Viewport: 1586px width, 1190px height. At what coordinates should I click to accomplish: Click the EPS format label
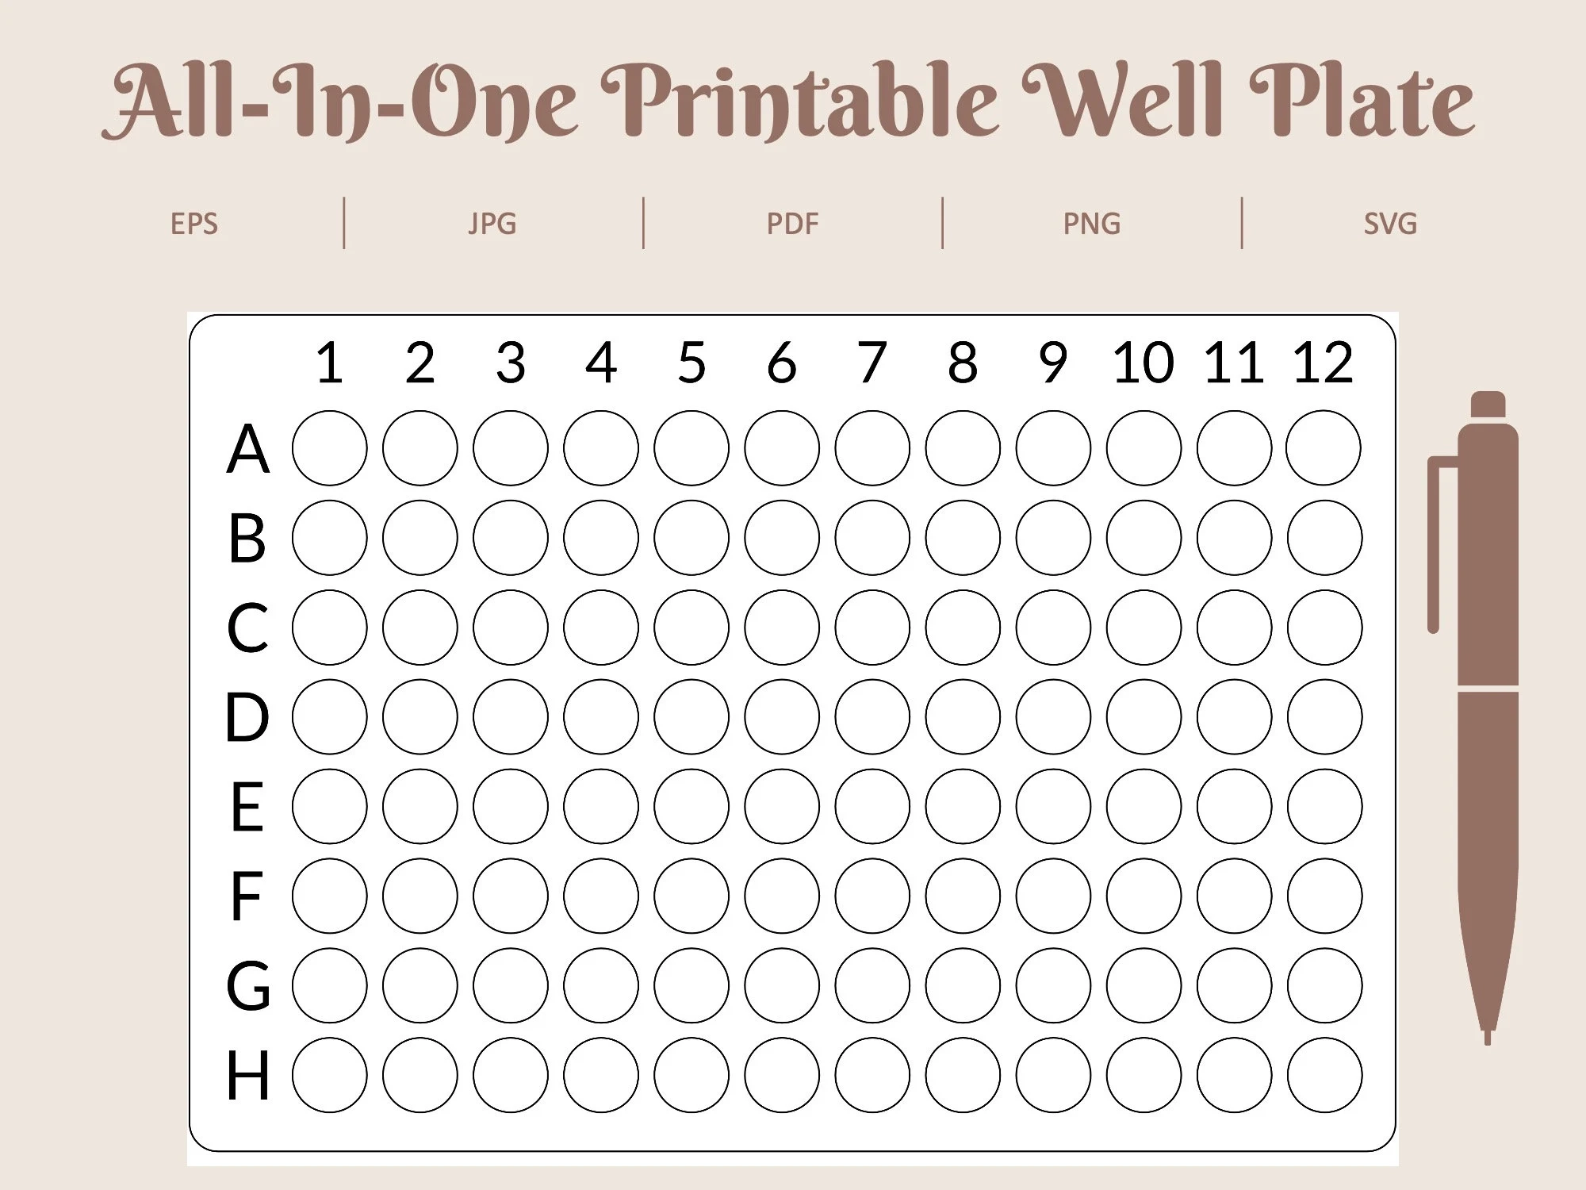pos(194,224)
